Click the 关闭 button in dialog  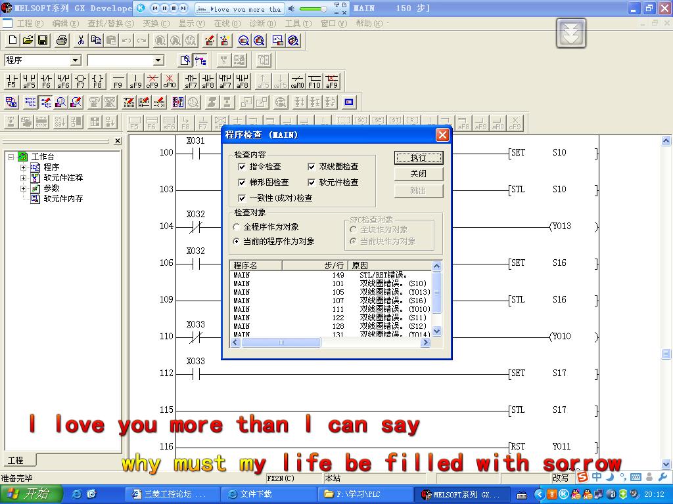418,174
